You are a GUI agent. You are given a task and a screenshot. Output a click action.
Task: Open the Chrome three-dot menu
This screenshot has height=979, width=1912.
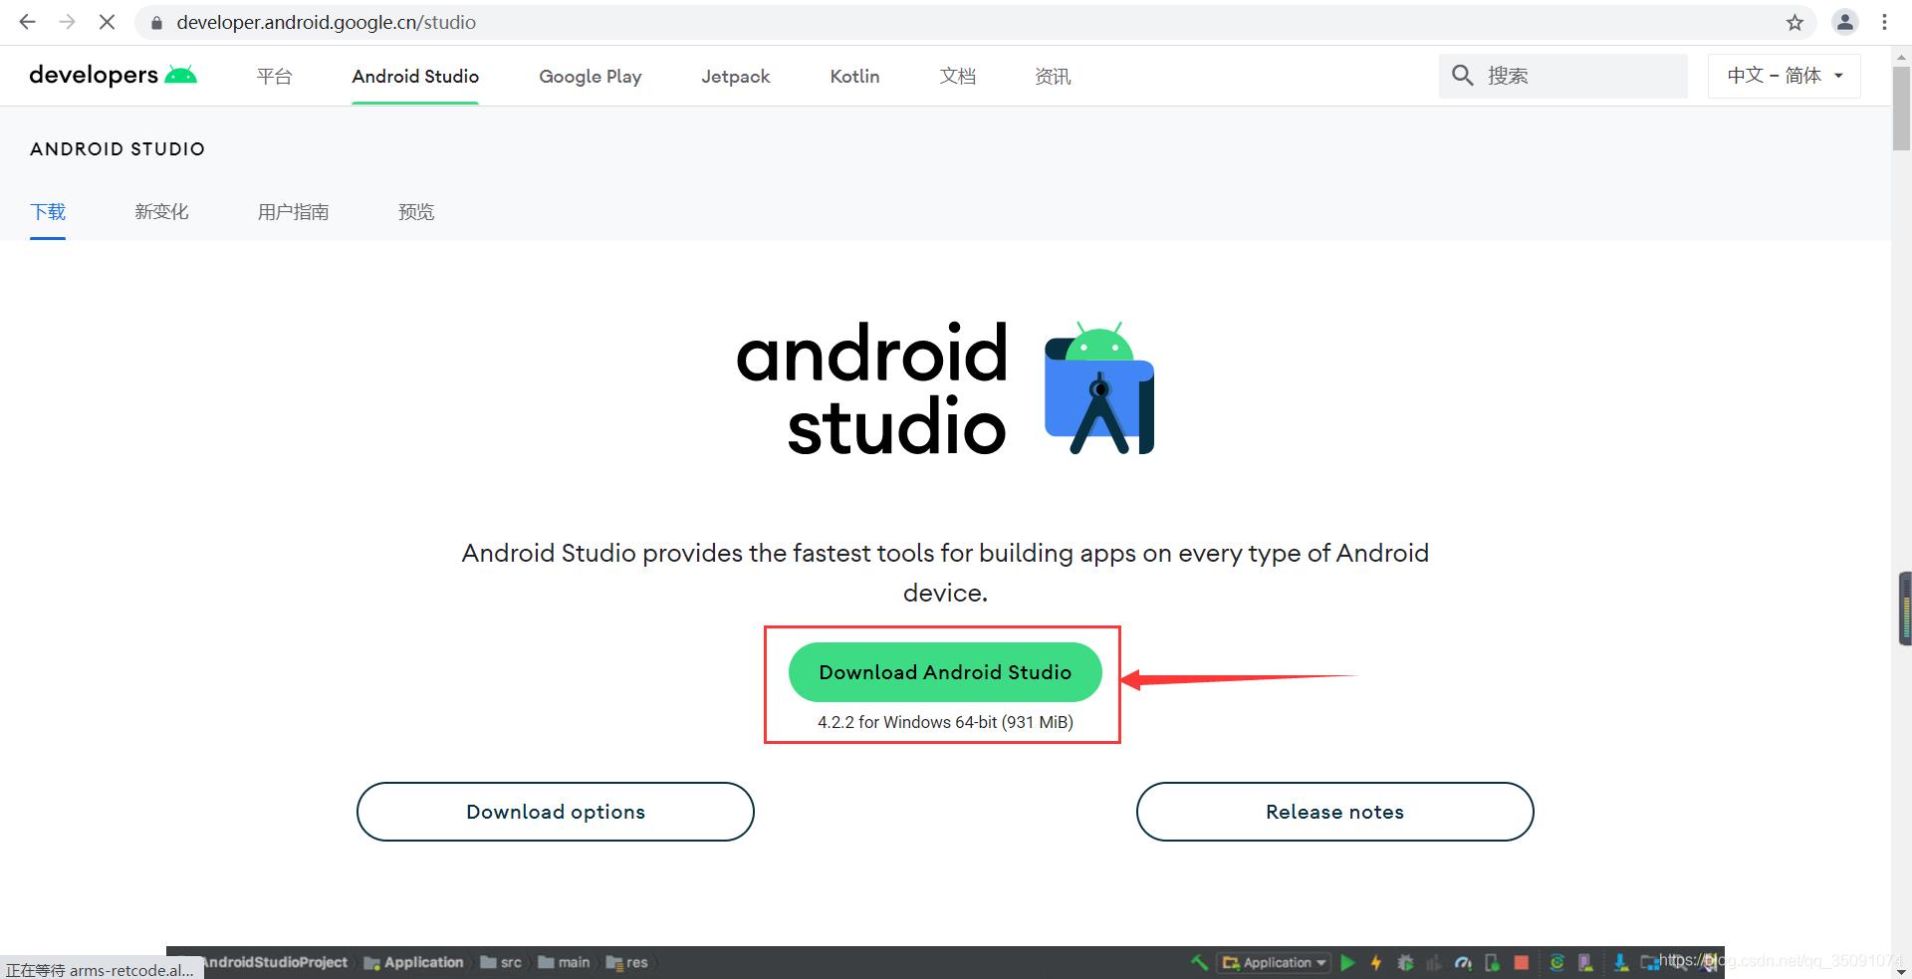pyautogui.click(x=1884, y=22)
